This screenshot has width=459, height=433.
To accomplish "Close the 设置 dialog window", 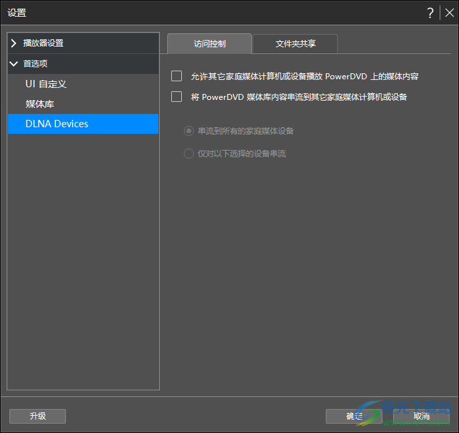I will (x=449, y=13).
